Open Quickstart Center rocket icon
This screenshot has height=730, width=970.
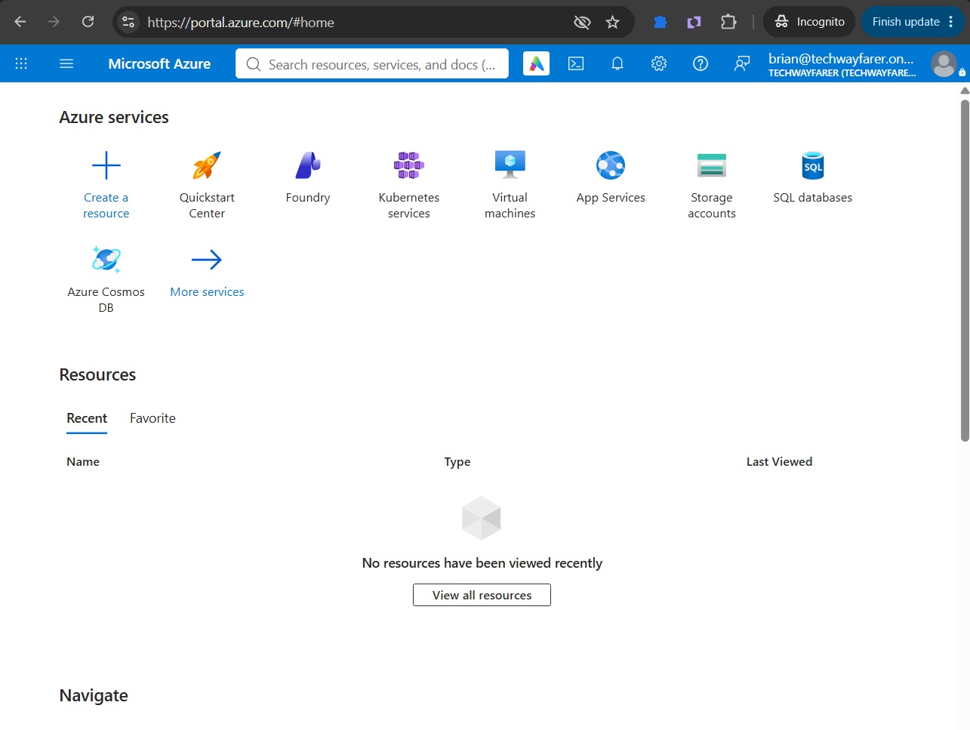(x=207, y=165)
